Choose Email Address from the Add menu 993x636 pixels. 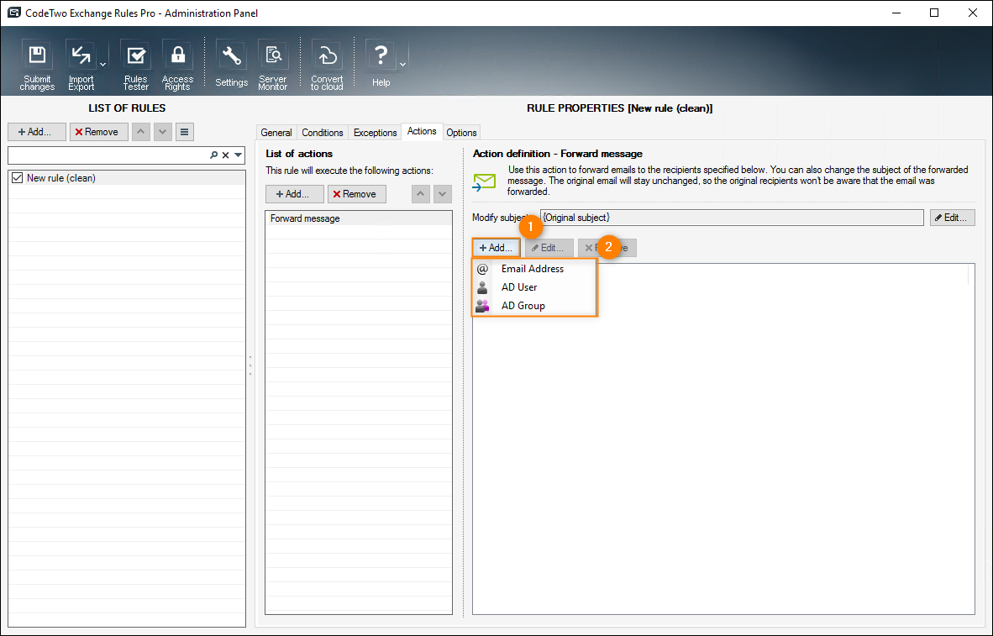tap(533, 269)
